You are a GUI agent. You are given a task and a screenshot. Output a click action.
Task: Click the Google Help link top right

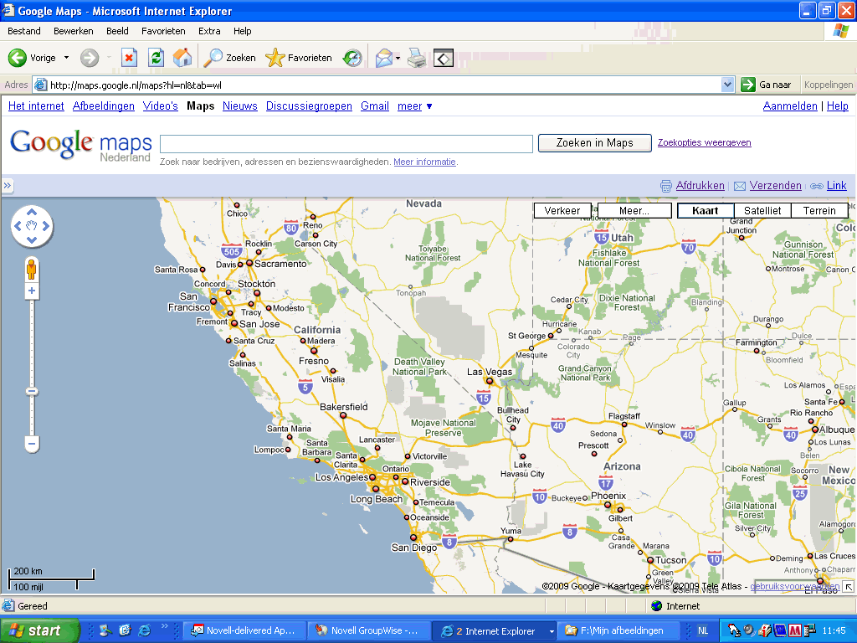click(x=837, y=106)
